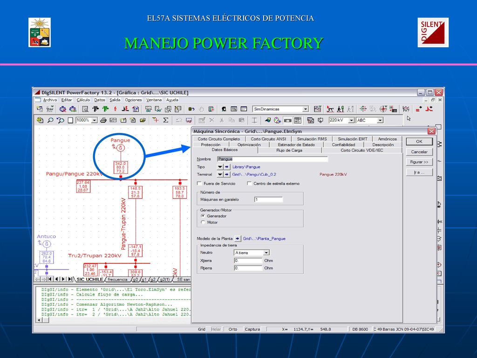Expand the Tipo selection down-arrow

coord(220,167)
